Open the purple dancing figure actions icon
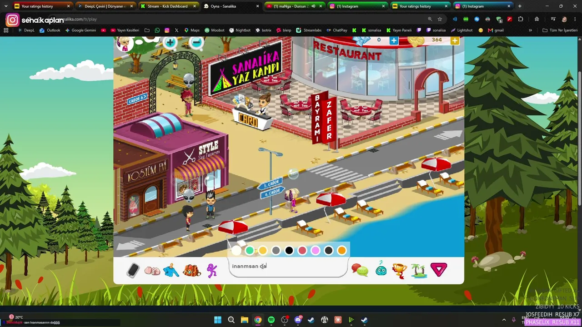Image resolution: width=582 pixels, height=327 pixels. tap(212, 271)
